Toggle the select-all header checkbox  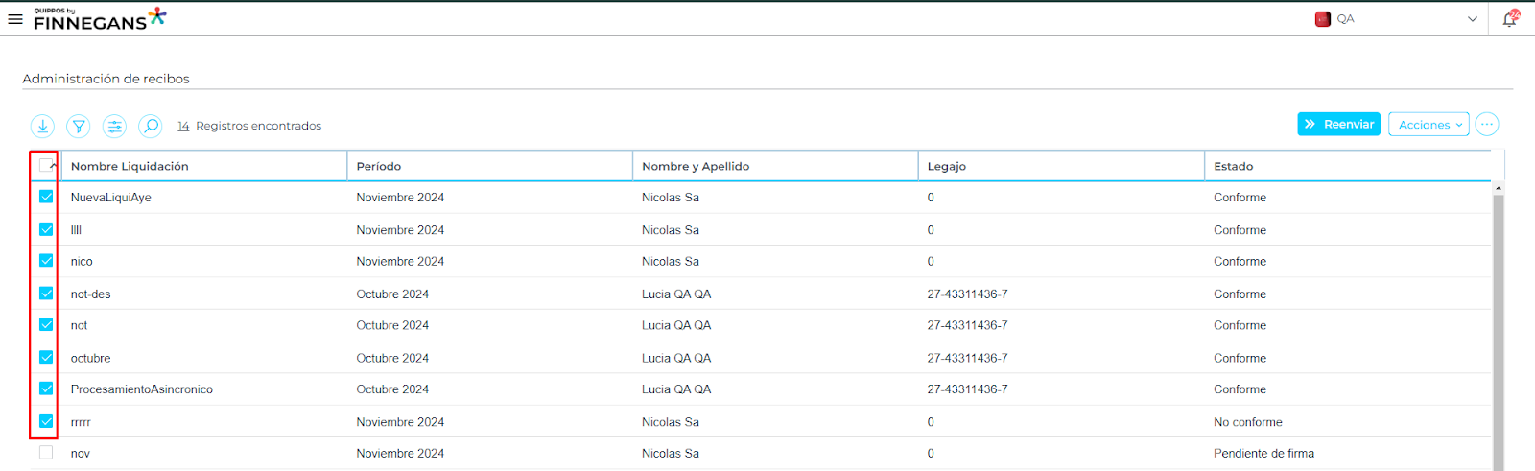pyautogui.click(x=46, y=166)
